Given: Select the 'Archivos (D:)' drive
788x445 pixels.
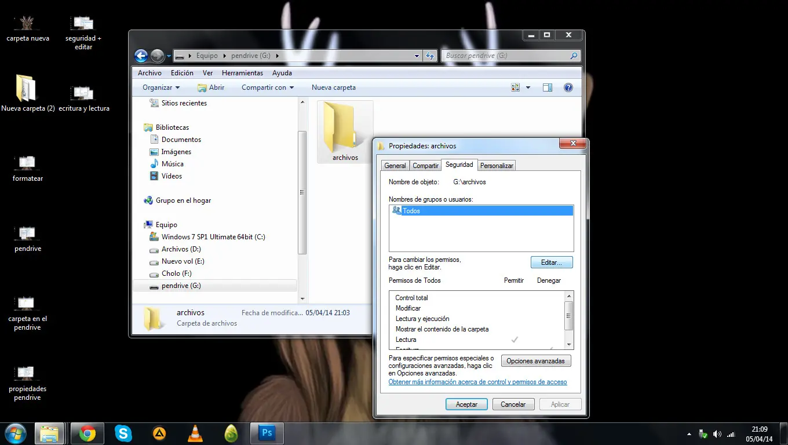Looking at the screenshot, I should pyautogui.click(x=175, y=249).
